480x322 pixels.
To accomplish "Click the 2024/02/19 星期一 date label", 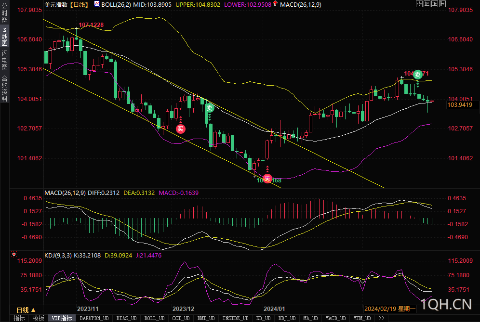I will (390, 309).
